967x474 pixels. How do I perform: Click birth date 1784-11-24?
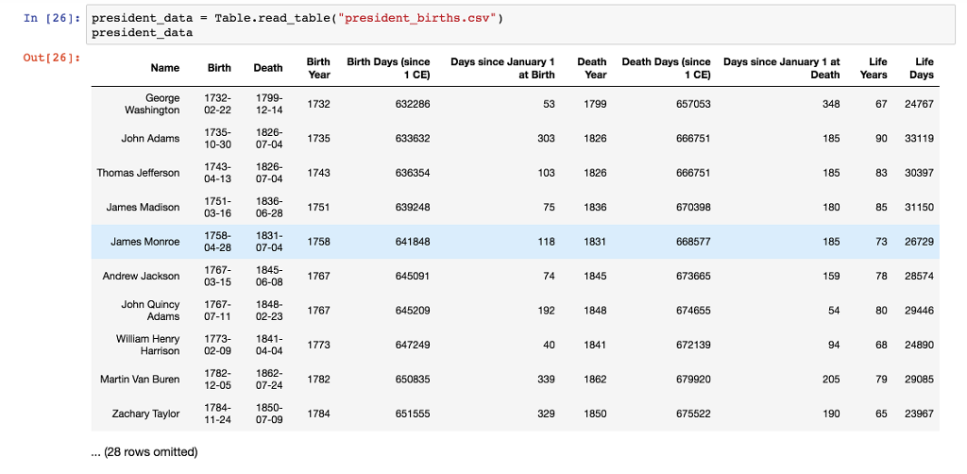[x=217, y=414]
